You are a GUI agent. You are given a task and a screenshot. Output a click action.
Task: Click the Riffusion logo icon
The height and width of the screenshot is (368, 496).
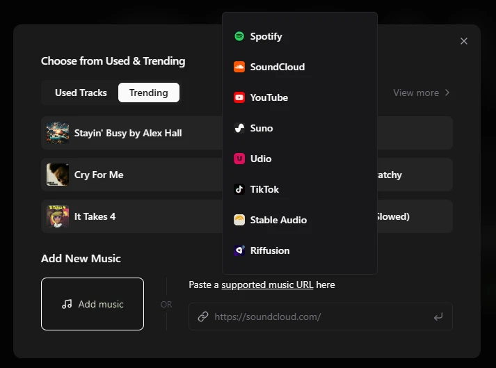(239, 250)
